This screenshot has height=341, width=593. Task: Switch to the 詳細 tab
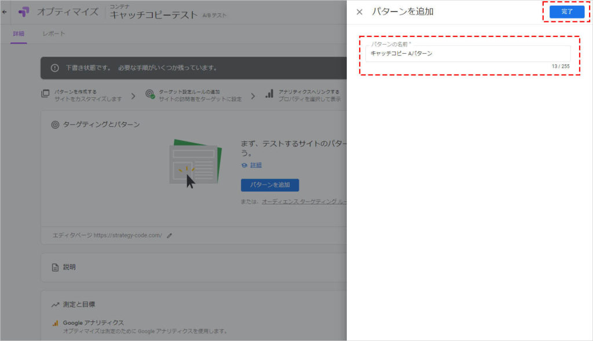click(19, 34)
